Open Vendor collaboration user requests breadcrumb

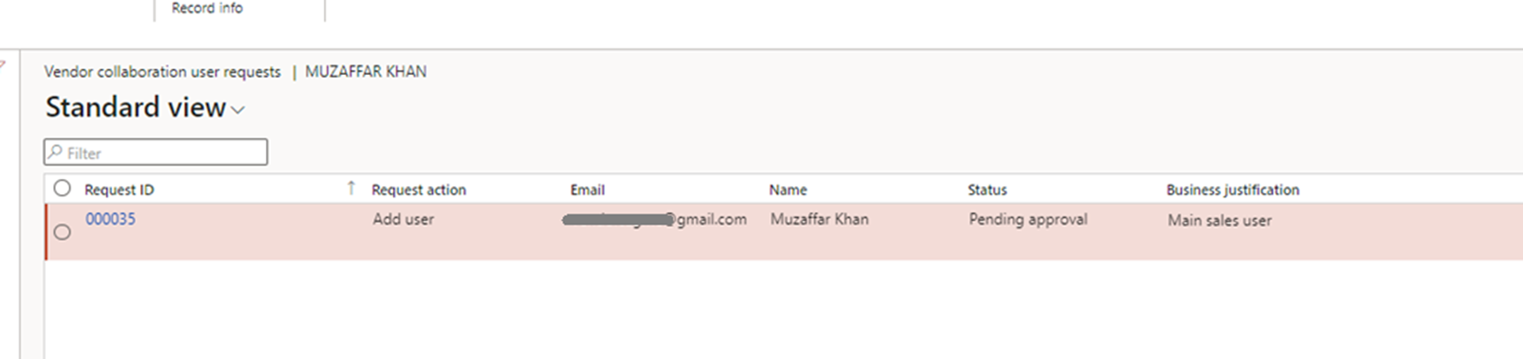[162, 71]
